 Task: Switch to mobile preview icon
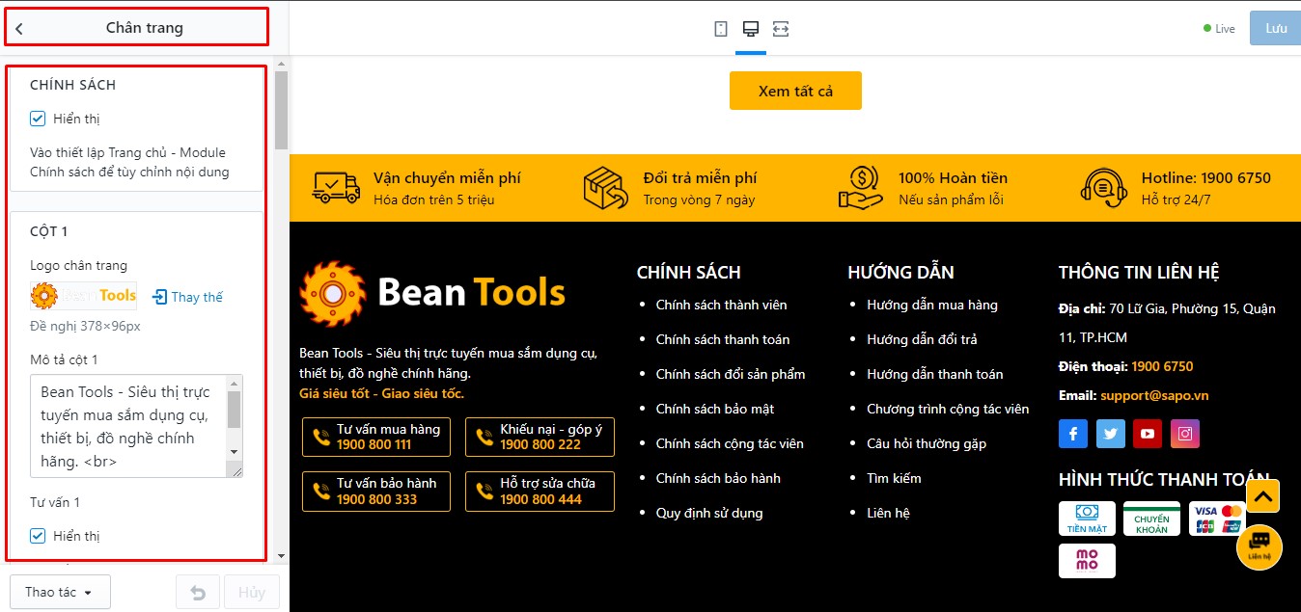click(721, 29)
